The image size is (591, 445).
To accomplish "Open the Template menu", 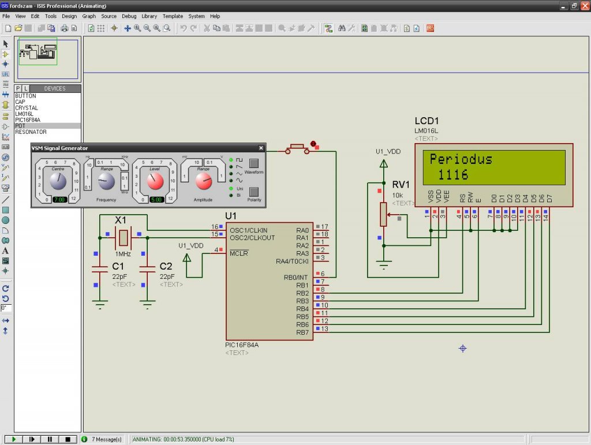I will [173, 16].
